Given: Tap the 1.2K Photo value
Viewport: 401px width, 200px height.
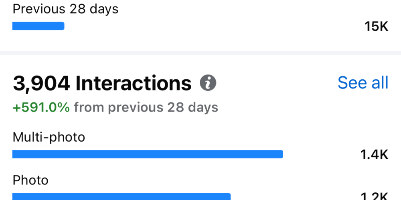Looking at the screenshot, I should (374, 196).
